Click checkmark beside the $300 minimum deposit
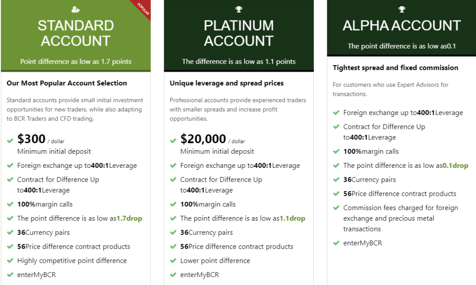 (x=10, y=140)
